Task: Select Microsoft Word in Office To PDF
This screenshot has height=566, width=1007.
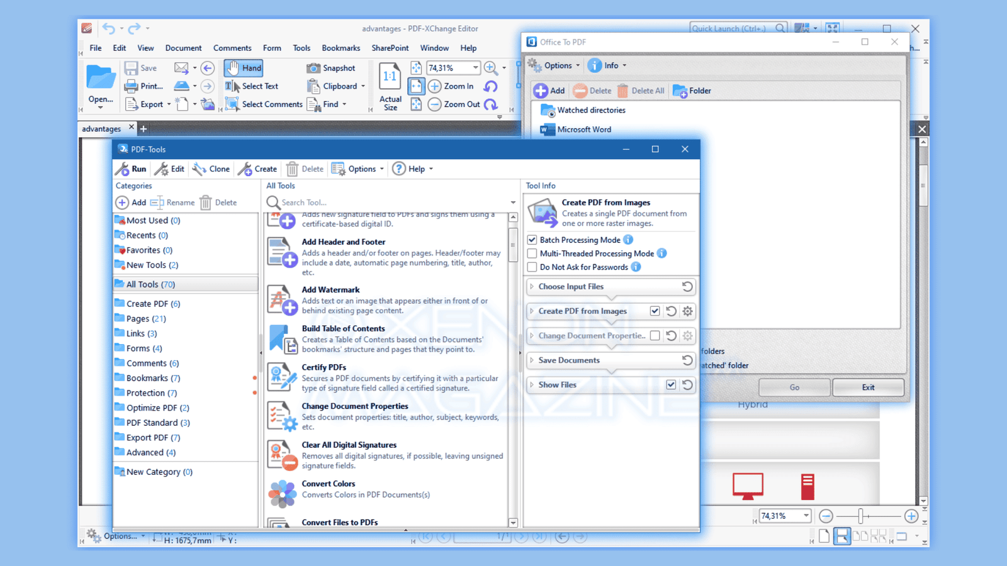Action: pos(576,130)
